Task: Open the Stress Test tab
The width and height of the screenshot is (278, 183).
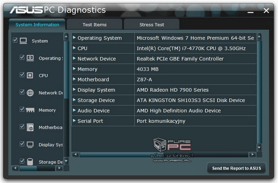Action: [152, 24]
